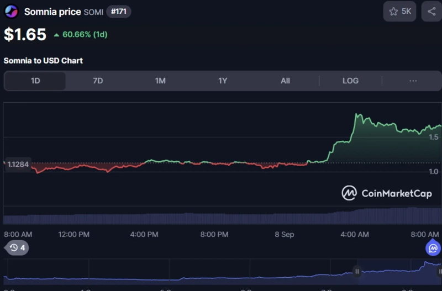Click the blue CoinMarketCap chart marker icon
This screenshot has height=291, width=442.
coord(433,248)
